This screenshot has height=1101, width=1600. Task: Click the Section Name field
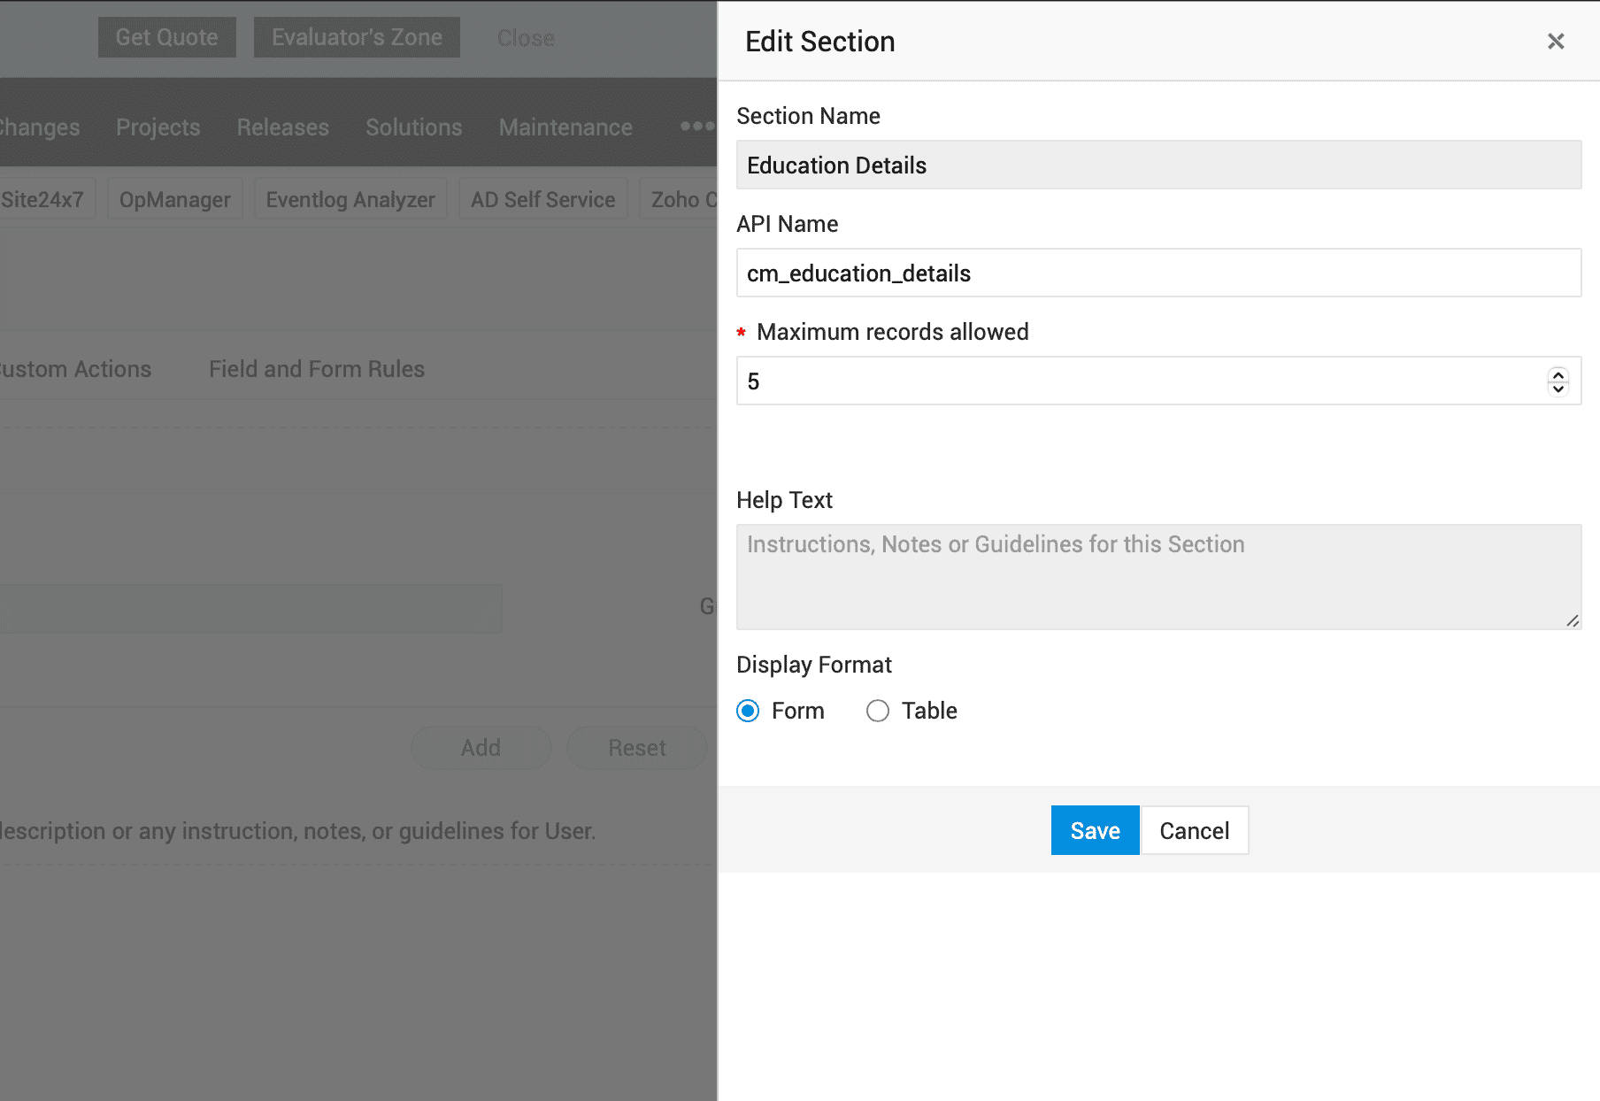(x=1158, y=166)
